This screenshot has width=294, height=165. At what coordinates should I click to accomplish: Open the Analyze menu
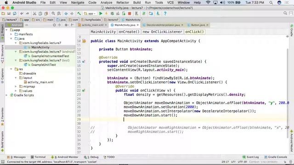click(x=106, y=3)
